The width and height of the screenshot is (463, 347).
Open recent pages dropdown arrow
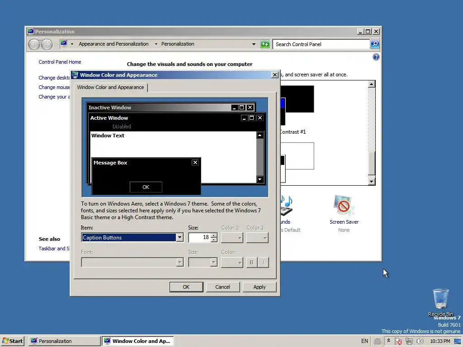point(56,45)
